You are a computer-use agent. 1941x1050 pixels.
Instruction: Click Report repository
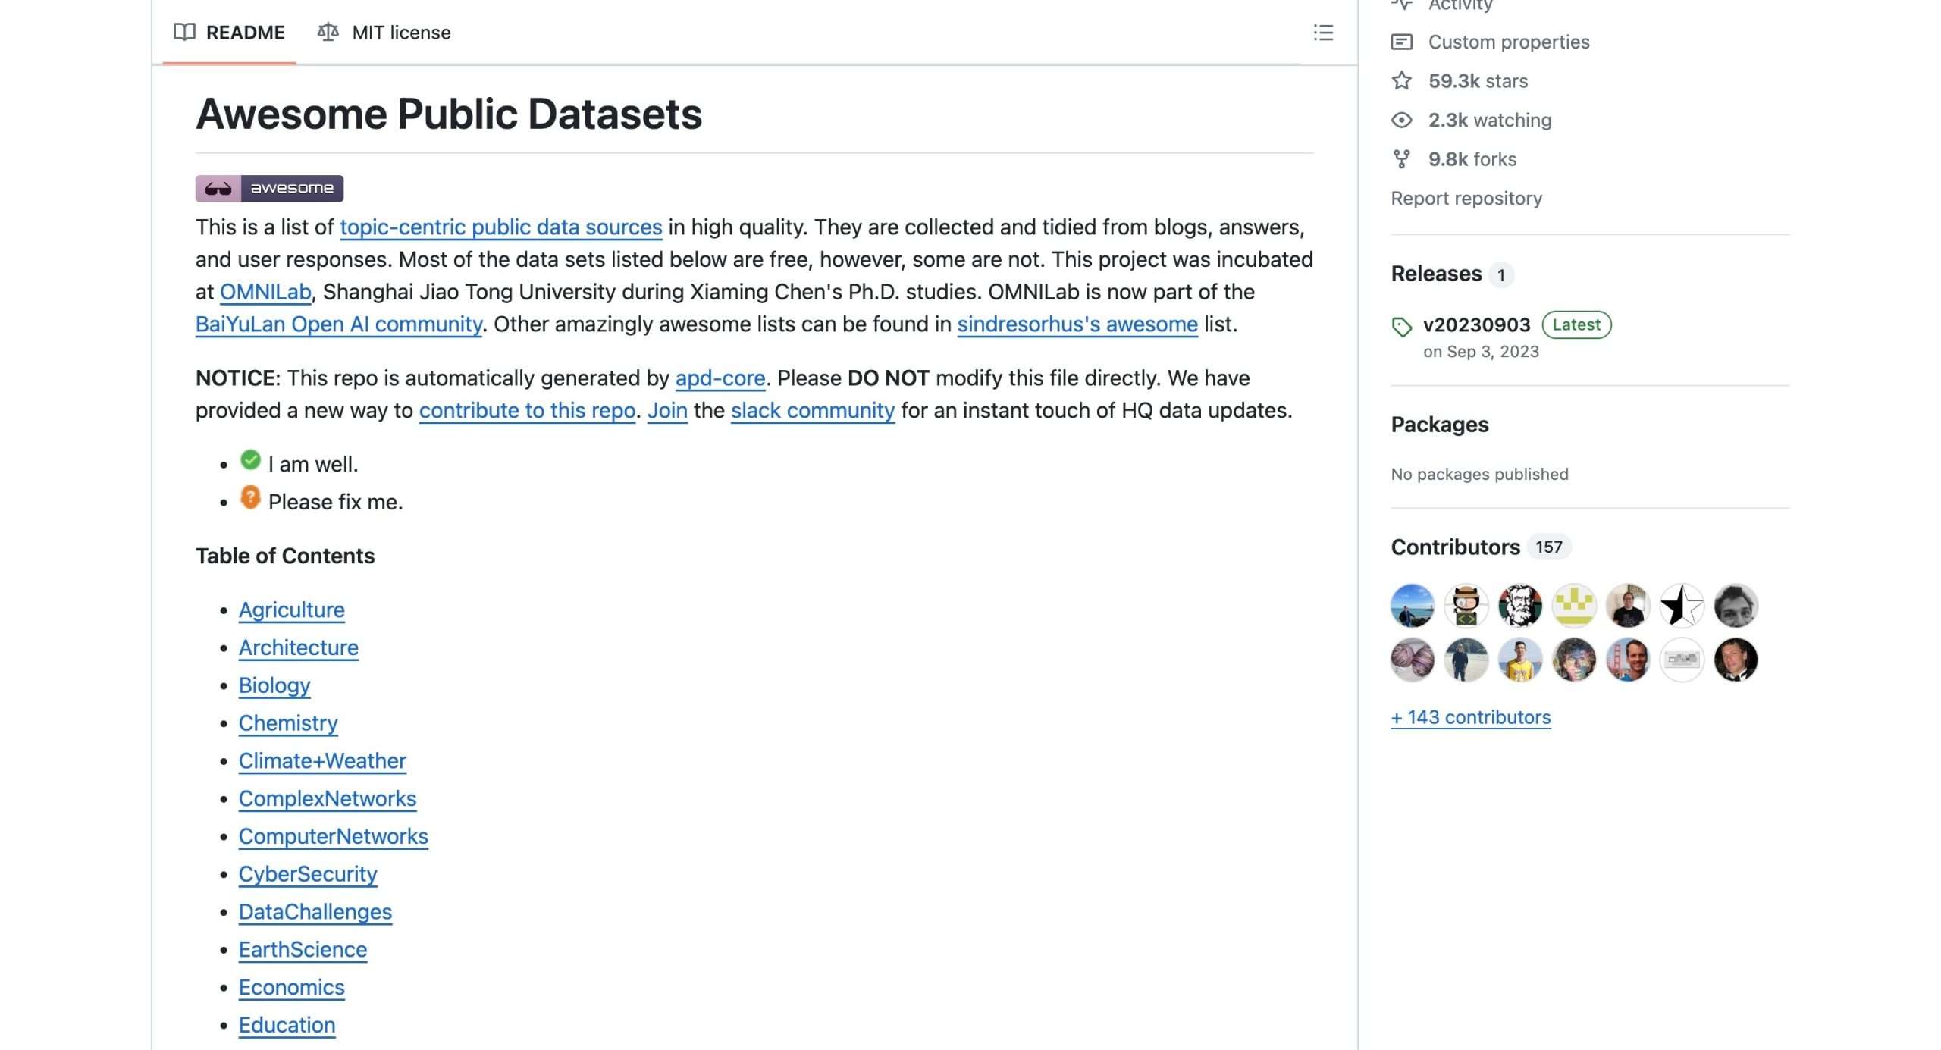(x=1466, y=199)
